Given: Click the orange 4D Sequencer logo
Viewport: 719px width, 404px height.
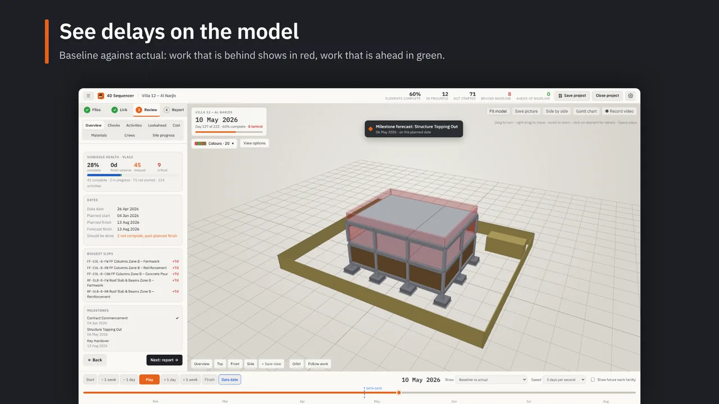Looking at the screenshot, I should point(101,96).
